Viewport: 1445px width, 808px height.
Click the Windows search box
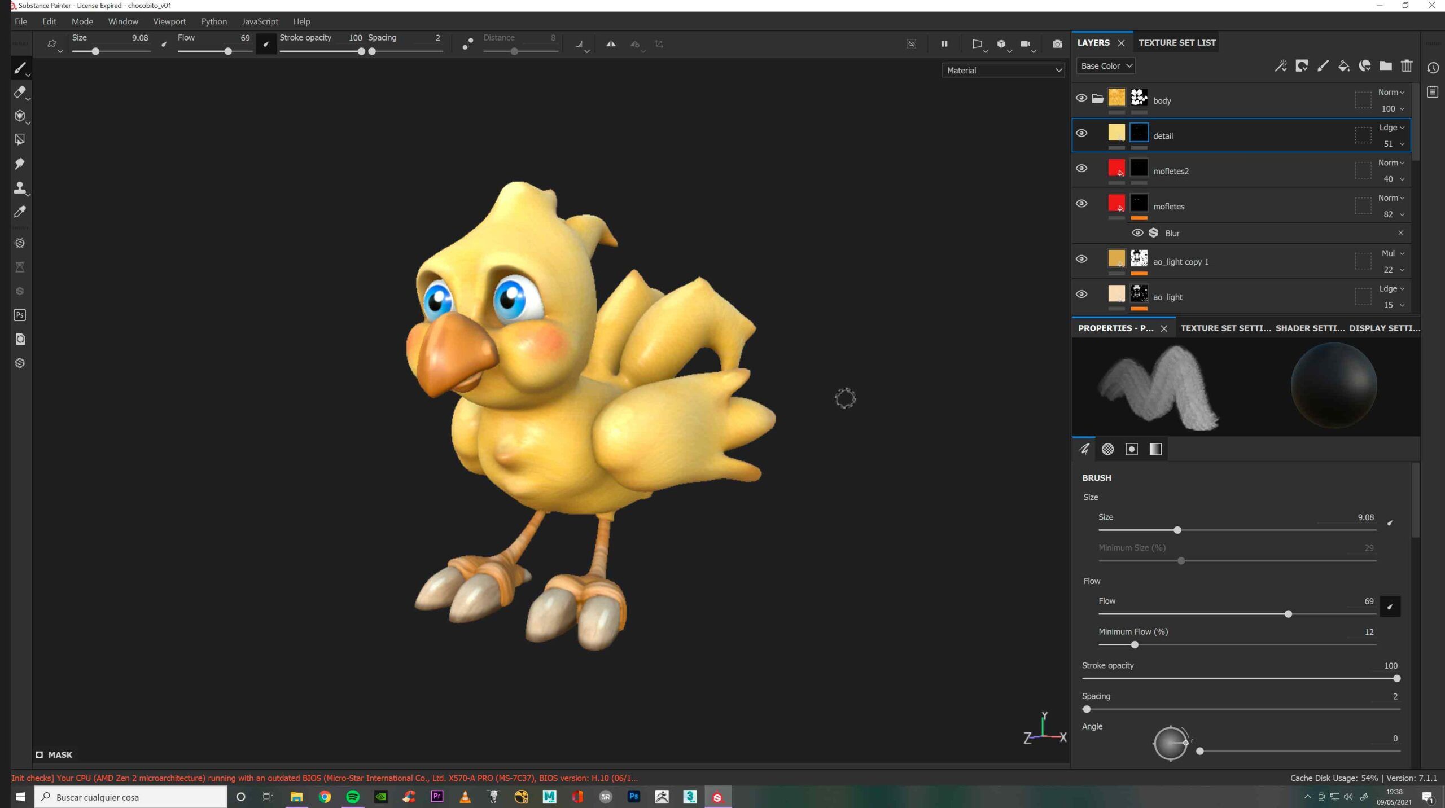[130, 797]
